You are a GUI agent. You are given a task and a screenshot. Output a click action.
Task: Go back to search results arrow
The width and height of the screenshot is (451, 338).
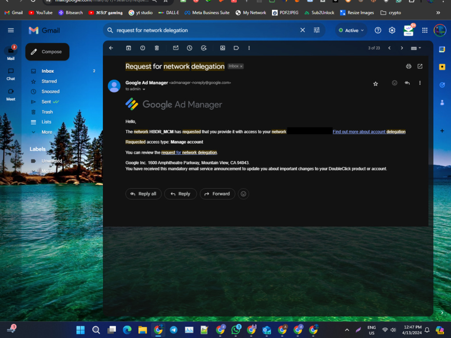111,48
